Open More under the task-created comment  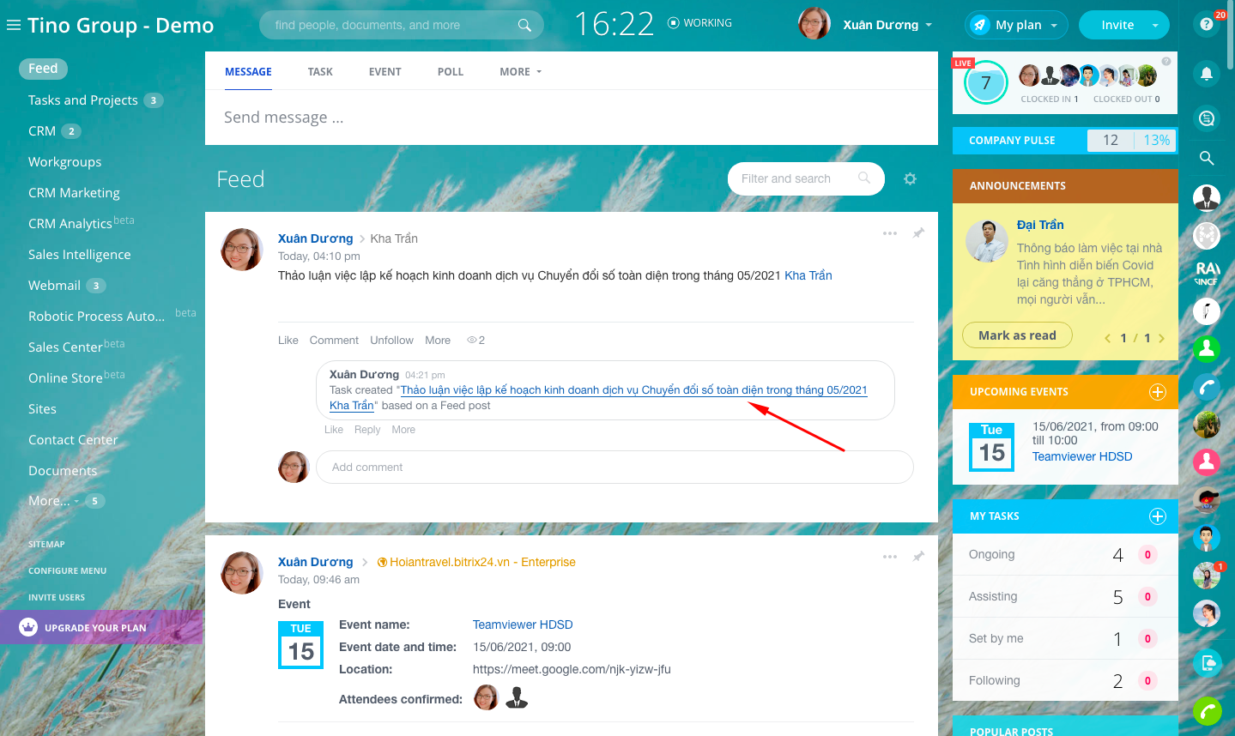[x=403, y=430]
